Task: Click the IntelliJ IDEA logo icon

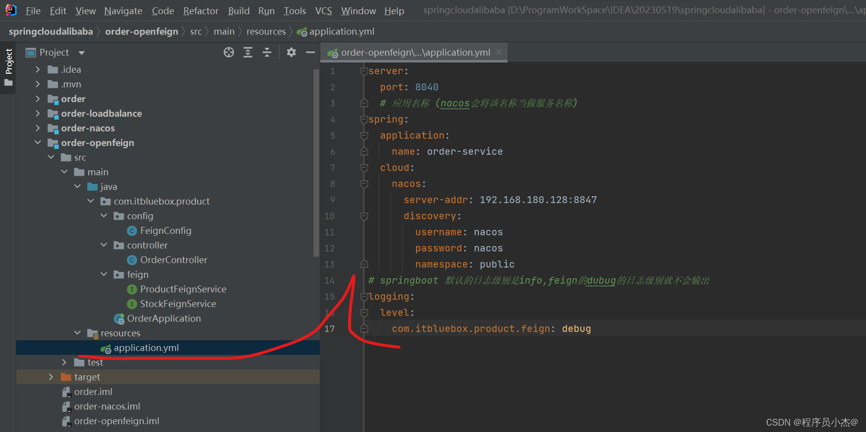Action: 11,10
